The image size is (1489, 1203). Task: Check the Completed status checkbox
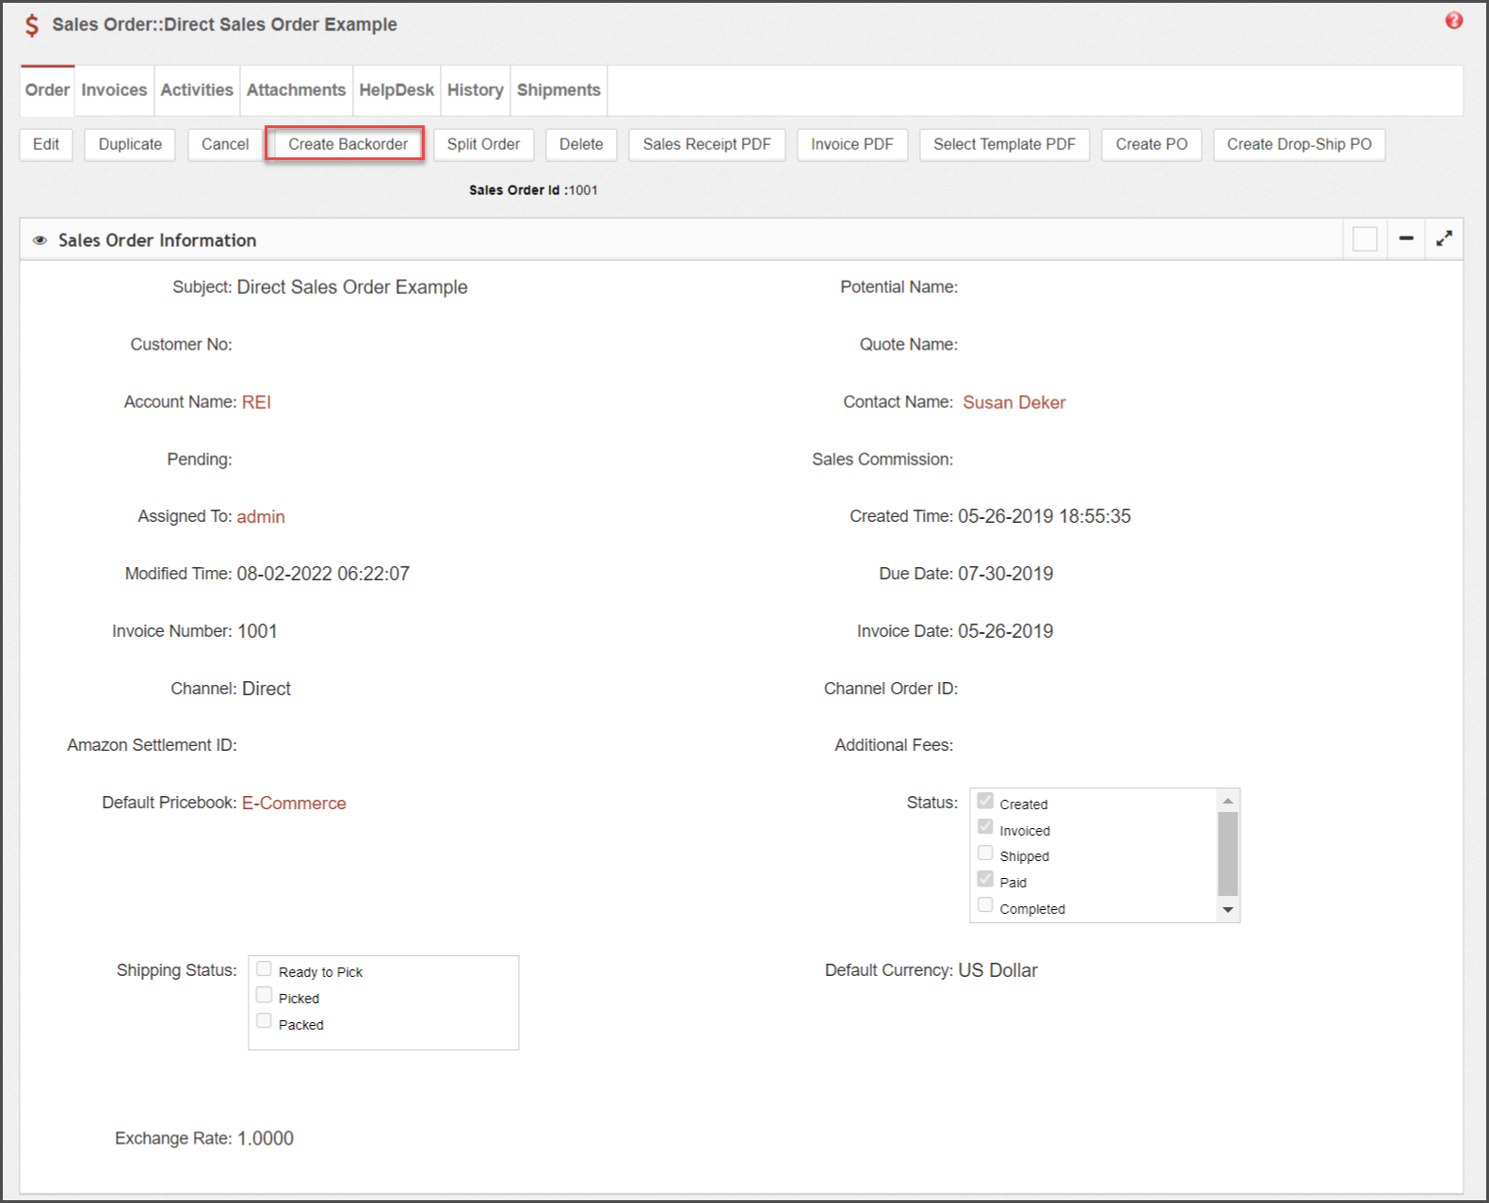pyautogui.click(x=985, y=905)
